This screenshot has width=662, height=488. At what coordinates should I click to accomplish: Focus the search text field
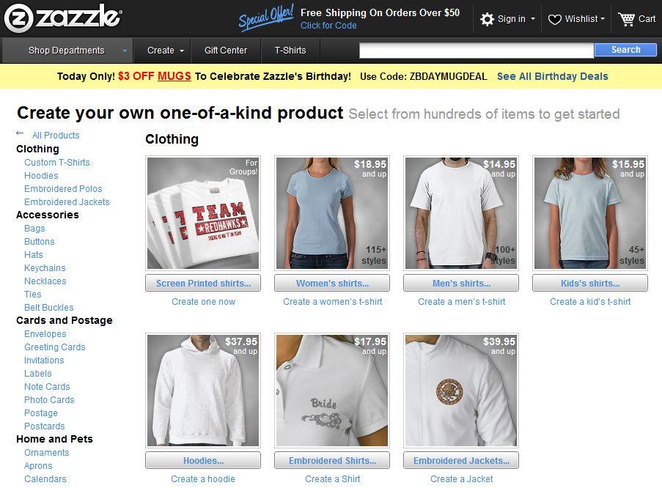click(x=477, y=51)
